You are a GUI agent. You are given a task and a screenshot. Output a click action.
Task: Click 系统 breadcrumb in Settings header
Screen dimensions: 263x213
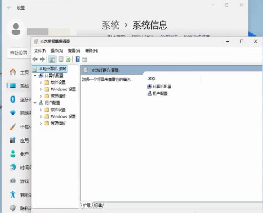[x=111, y=25]
